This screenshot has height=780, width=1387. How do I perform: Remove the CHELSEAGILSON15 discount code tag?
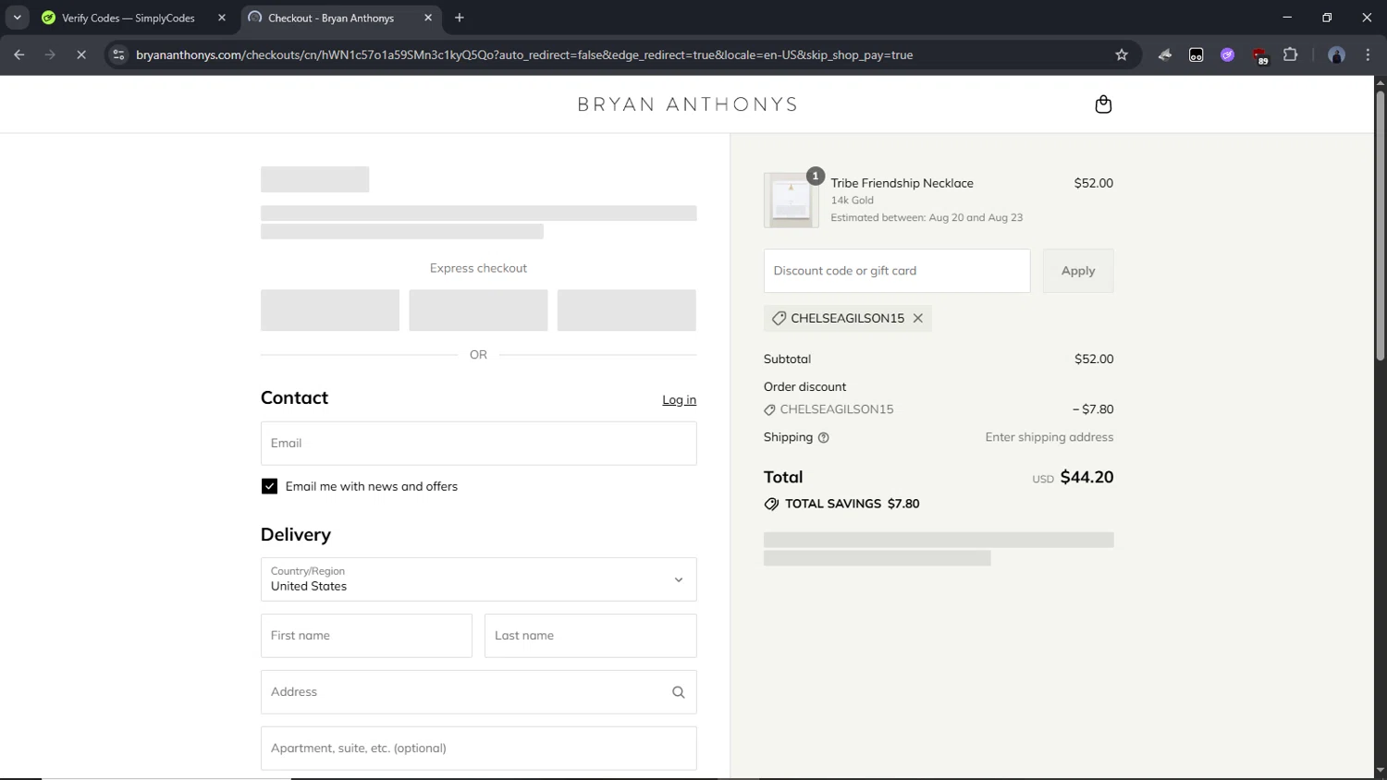click(918, 318)
